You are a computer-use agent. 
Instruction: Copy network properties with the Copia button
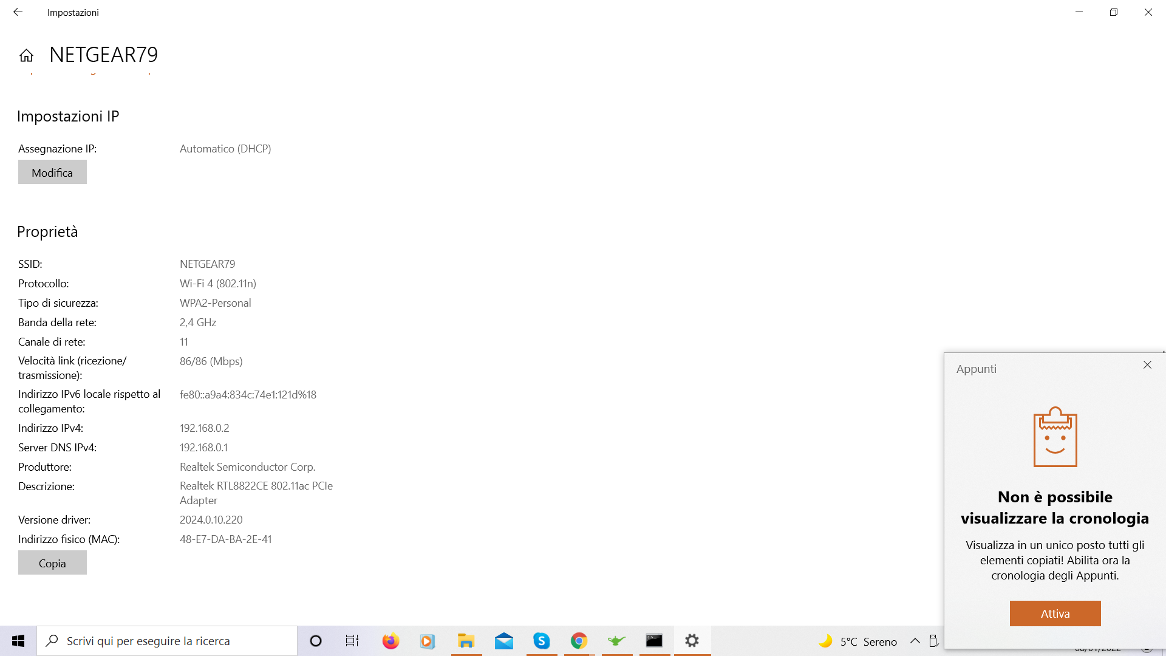(52, 563)
